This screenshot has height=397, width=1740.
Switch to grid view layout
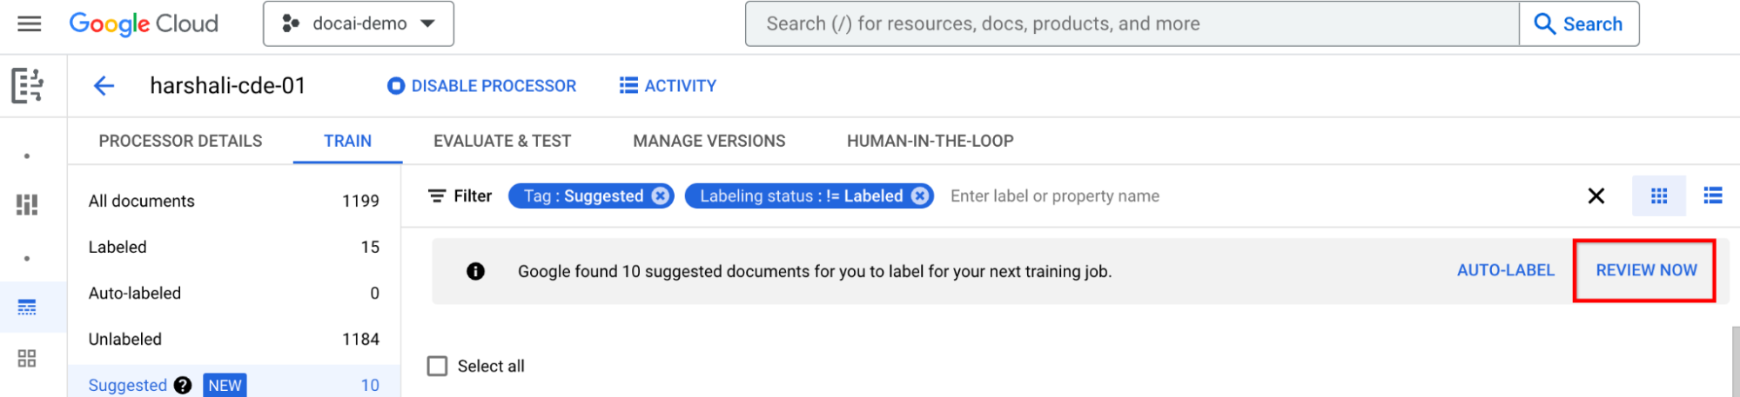(x=1659, y=196)
